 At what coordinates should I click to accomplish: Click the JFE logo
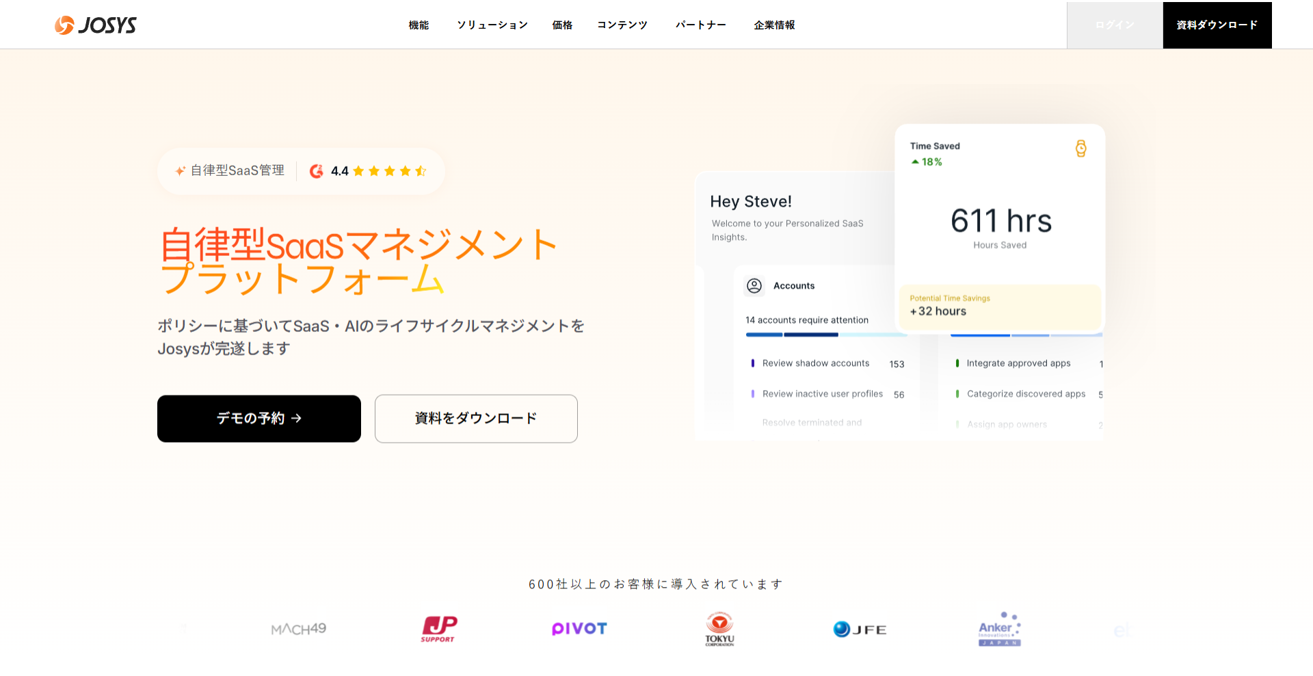(860, 629)
